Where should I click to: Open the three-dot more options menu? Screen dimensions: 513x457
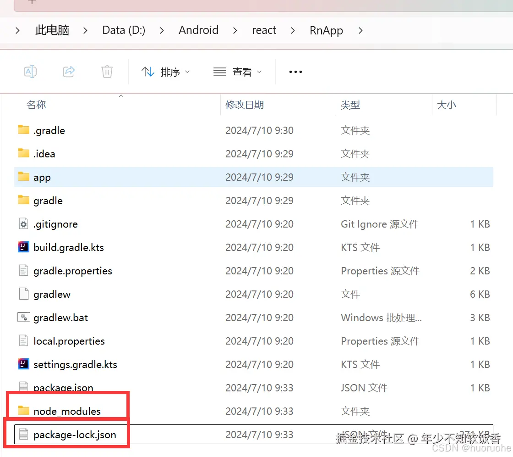point(295,72)
